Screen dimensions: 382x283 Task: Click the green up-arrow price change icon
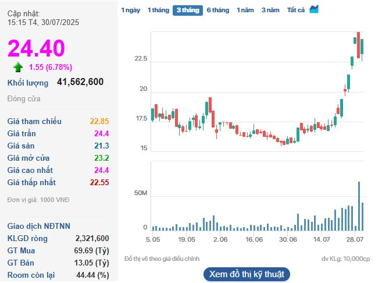[x=18, y=67]
